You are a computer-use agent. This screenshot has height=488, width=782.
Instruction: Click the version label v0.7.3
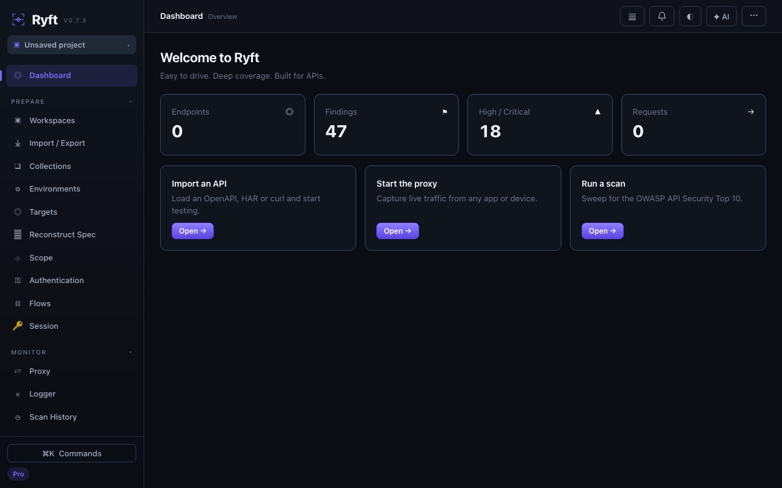click(x=75, y=21)
